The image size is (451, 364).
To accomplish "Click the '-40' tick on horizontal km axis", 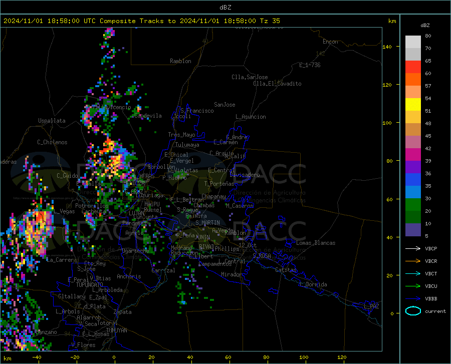I will coord(37,357).
